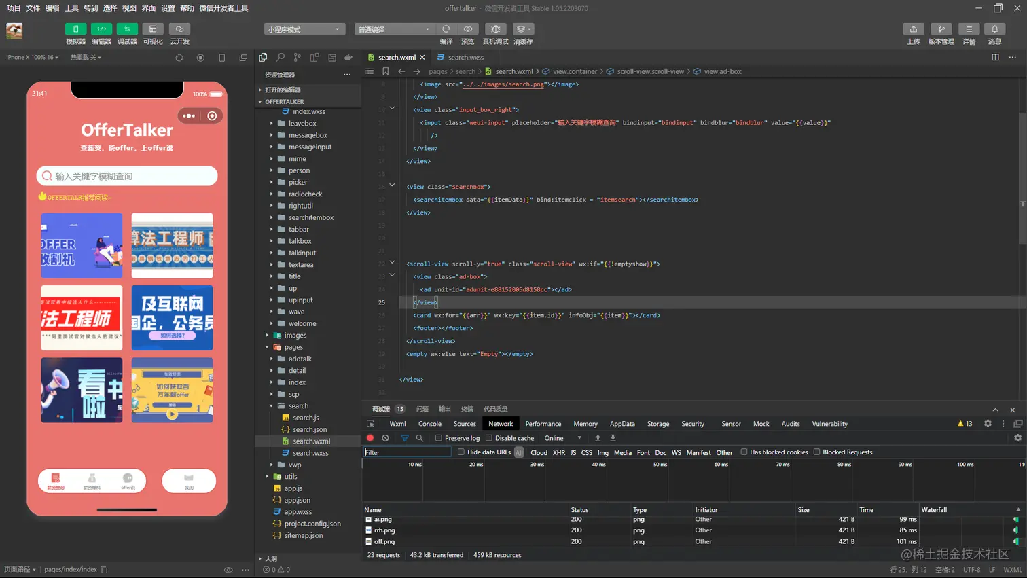Open the Mini Program mode dropdown
Image resolution: width=1027 pixels, height=578 pixels.
tap(304, 29)
